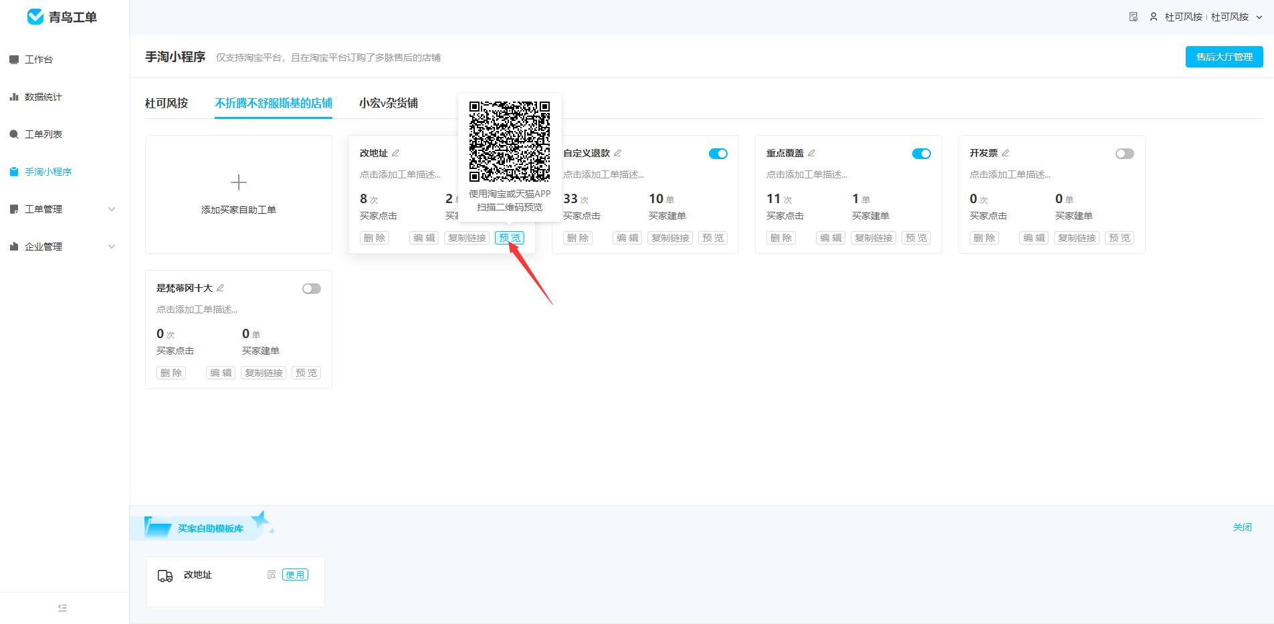This screenshot has width=1274, height=624.
Task: Delete the 自定义退款 card
Action: point(578,238)
